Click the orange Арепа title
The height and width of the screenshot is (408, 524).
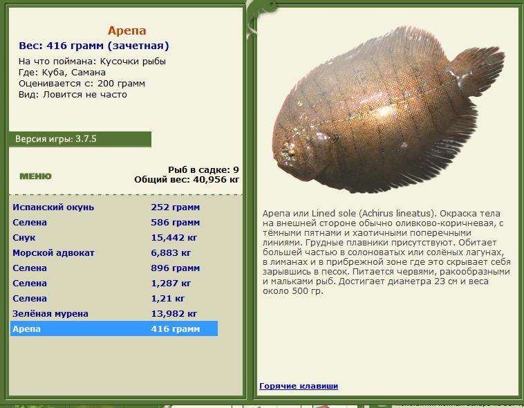pyautogui.click(x=127, y=30)
